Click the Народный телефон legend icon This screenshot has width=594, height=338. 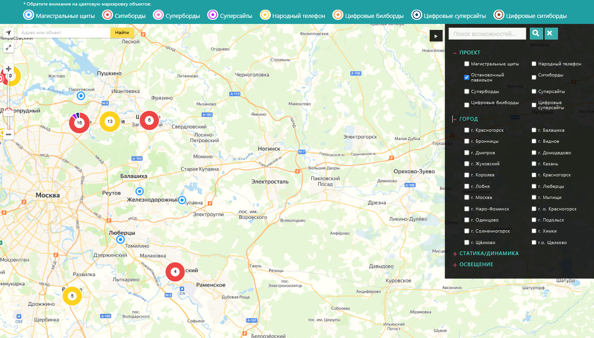(265, 15)
